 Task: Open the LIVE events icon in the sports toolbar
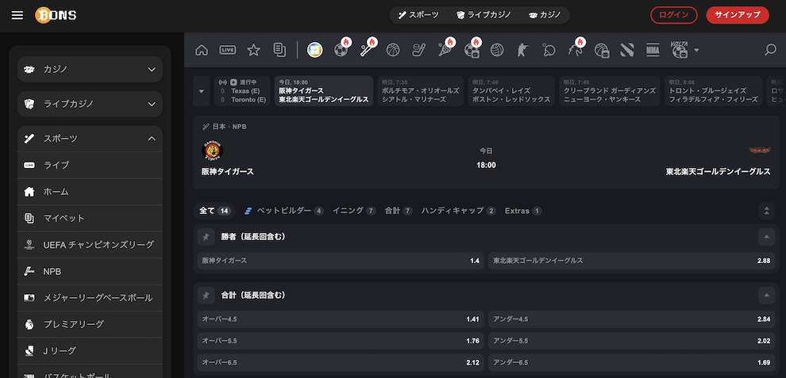pyautogui.click(x=228, y=50)
